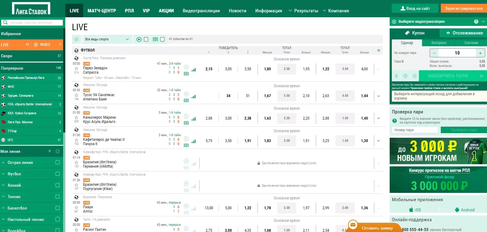Play video stream for Каньонерос Марина match

(x=186, y=116)
